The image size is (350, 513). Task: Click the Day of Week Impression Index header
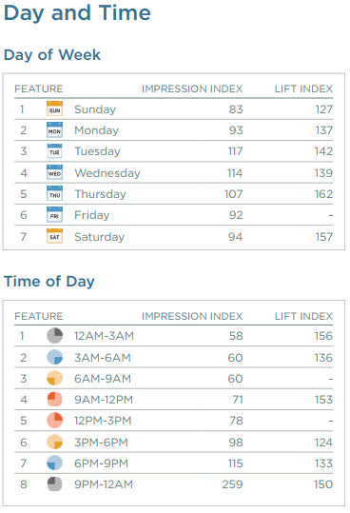[192, 89]
